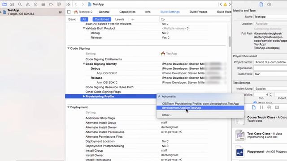Viewport: 287px width, 161px height.
Task: Click the build settings search field
Action: (x=195, y=19)
